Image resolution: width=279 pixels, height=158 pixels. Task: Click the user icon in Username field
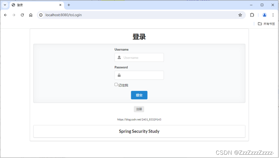tap(119, 58)
